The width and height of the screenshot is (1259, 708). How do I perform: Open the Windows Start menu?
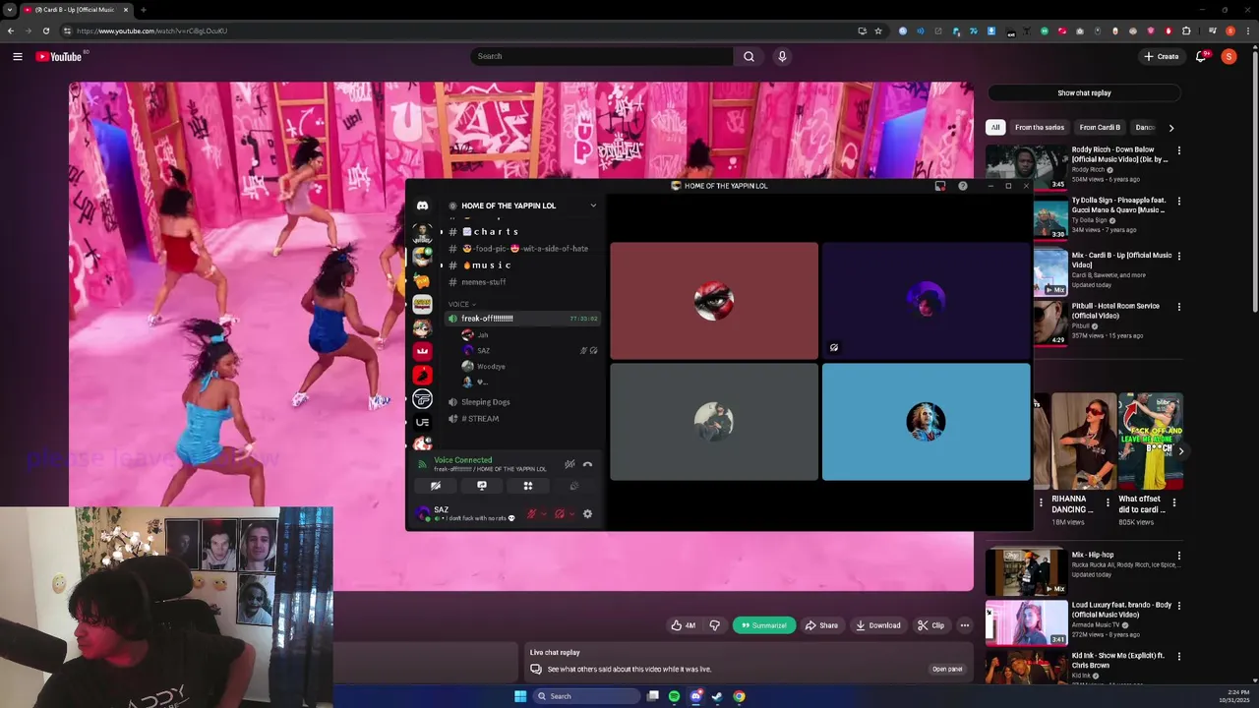click(520, 696)
